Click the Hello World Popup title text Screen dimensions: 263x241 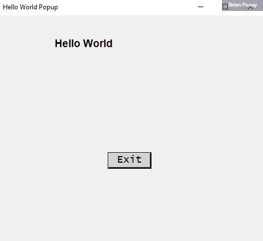click(x=31, y=7)
